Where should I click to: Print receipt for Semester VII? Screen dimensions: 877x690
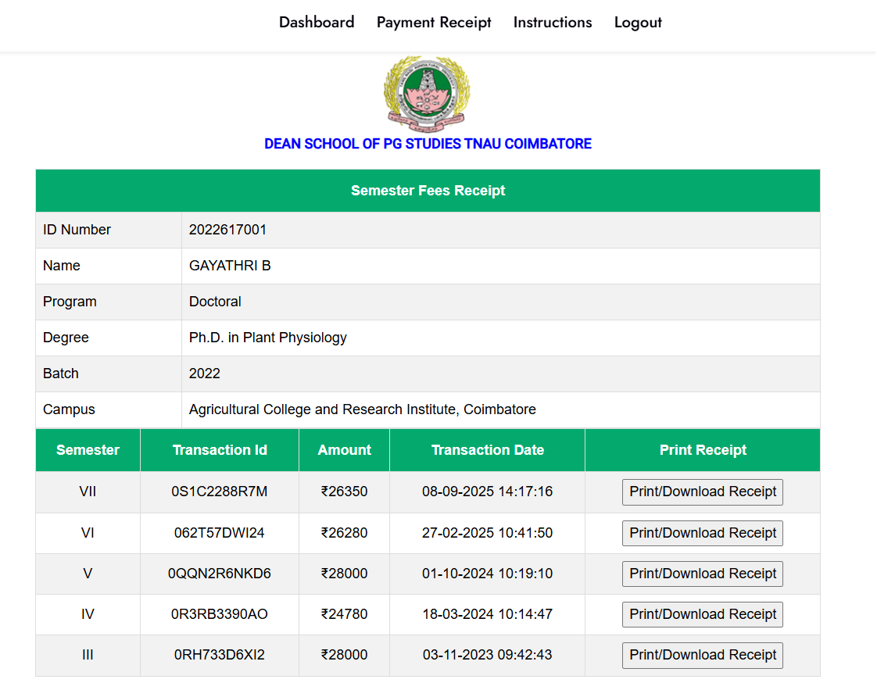point(702,492)
